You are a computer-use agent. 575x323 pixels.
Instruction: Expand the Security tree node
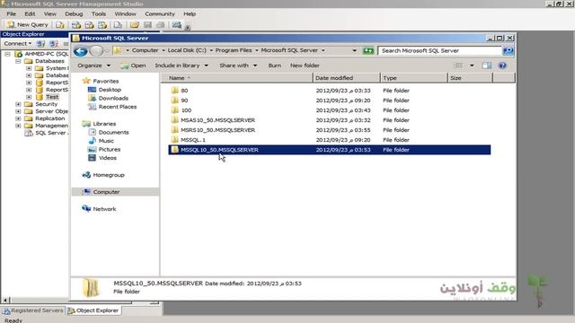pos(18,104)
